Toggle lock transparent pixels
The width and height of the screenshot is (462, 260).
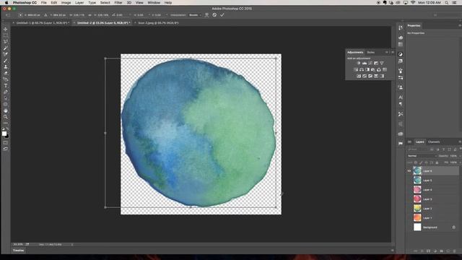[416, 162]
